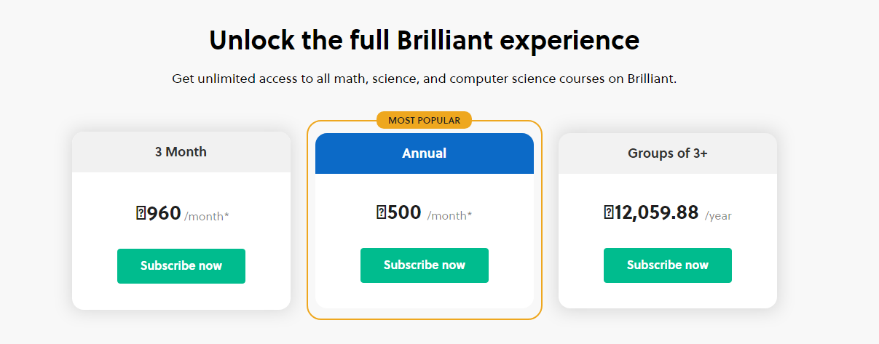Click the /year label in Groups plan
Viewport: 879px width, 344px height.
(718, 216)
